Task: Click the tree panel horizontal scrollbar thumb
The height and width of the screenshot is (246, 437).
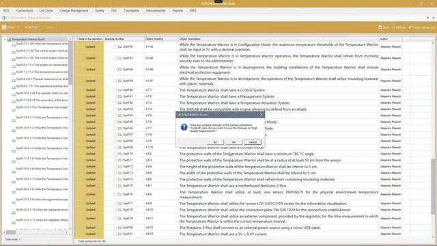Action: (11, 232)
